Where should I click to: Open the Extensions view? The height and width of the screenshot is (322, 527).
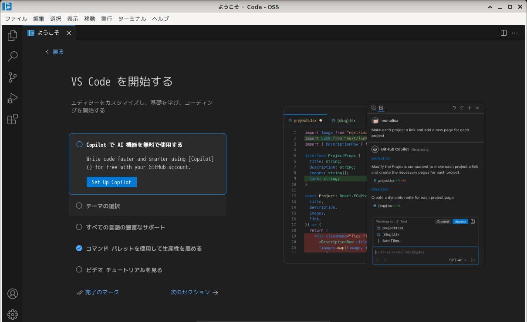pyautogui.click(x=13, y=119)
